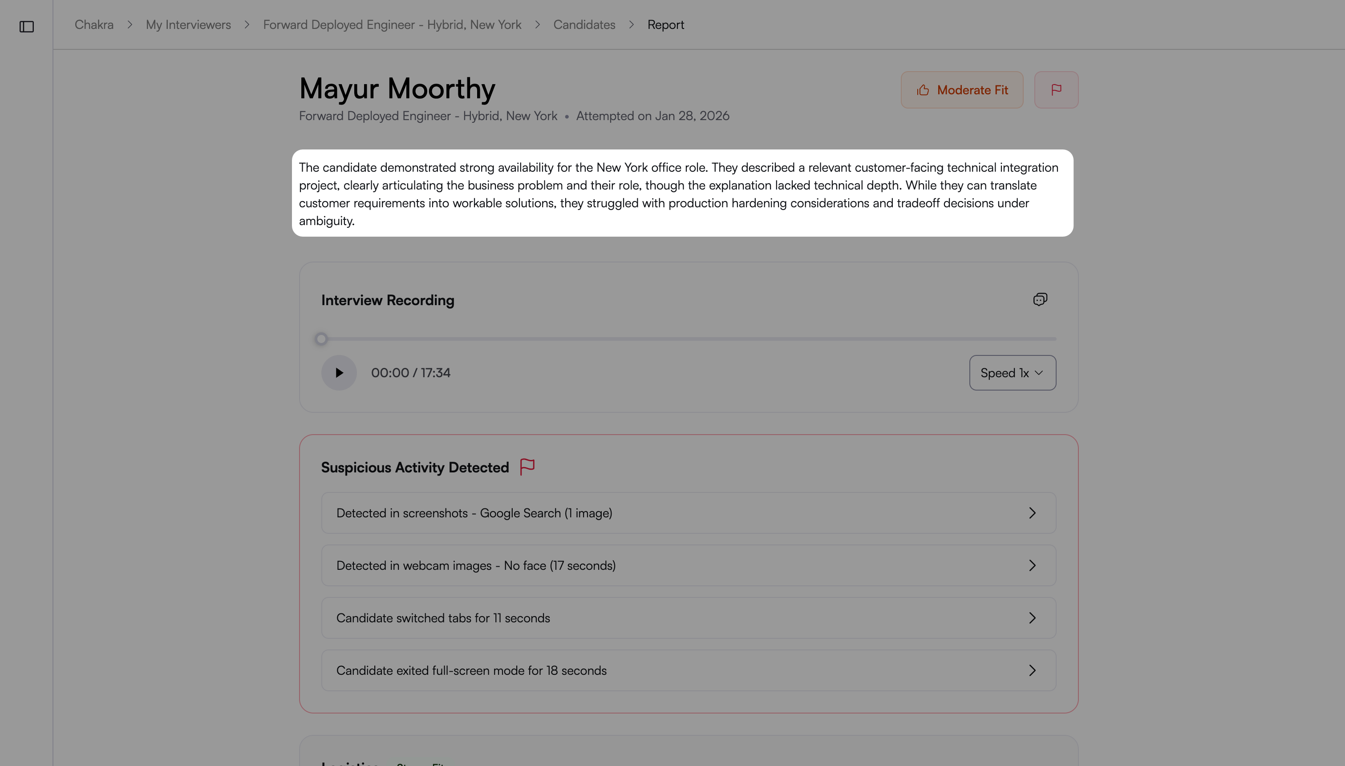Play the interview recording
The width and height of the screenshot is (1345, 766).
[x=339, y=372]
